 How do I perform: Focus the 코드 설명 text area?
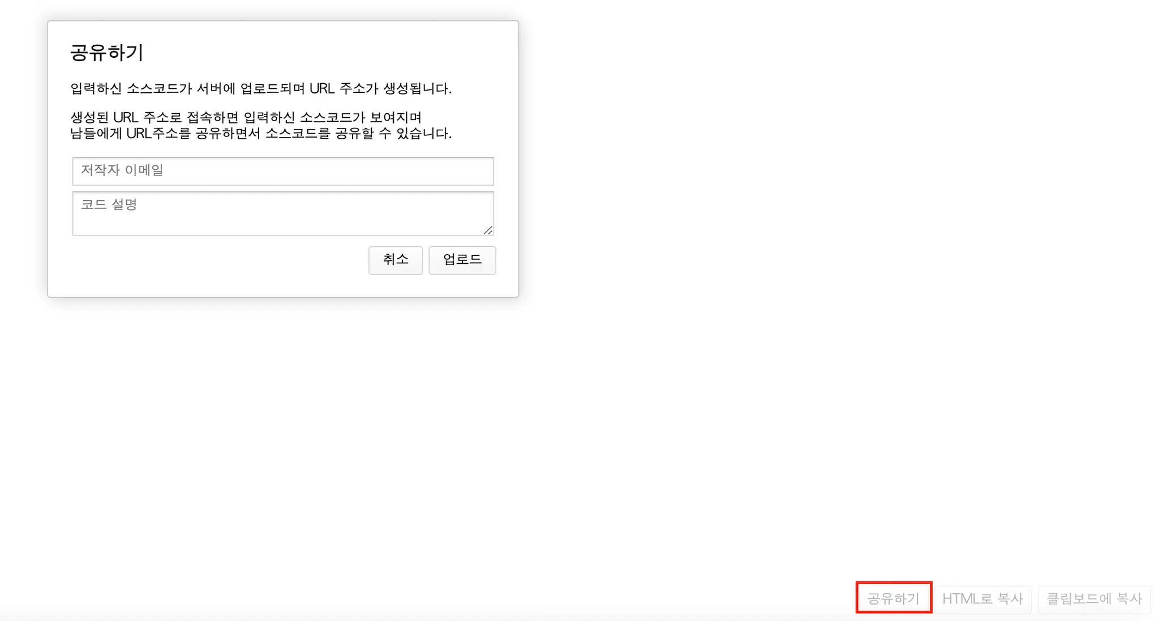[x=283, y=218]
